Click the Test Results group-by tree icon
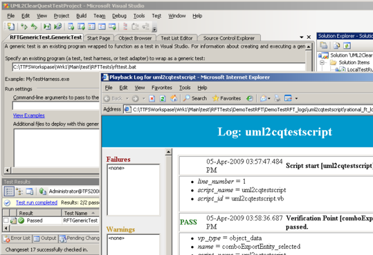Viewport: 373px width, 255px height. pos(19,191)
